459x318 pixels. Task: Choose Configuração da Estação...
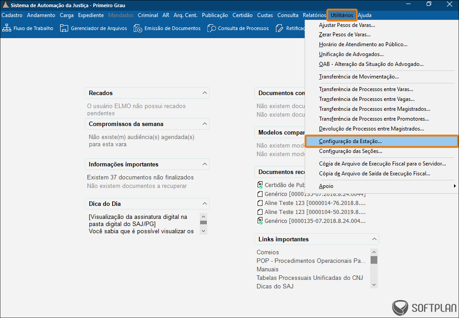point(381,141)
